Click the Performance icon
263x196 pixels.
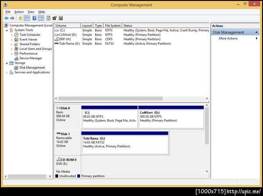pos(16,53)
